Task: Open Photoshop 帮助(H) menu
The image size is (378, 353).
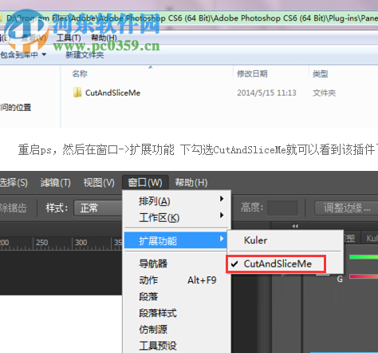Action: coord(191,183)
